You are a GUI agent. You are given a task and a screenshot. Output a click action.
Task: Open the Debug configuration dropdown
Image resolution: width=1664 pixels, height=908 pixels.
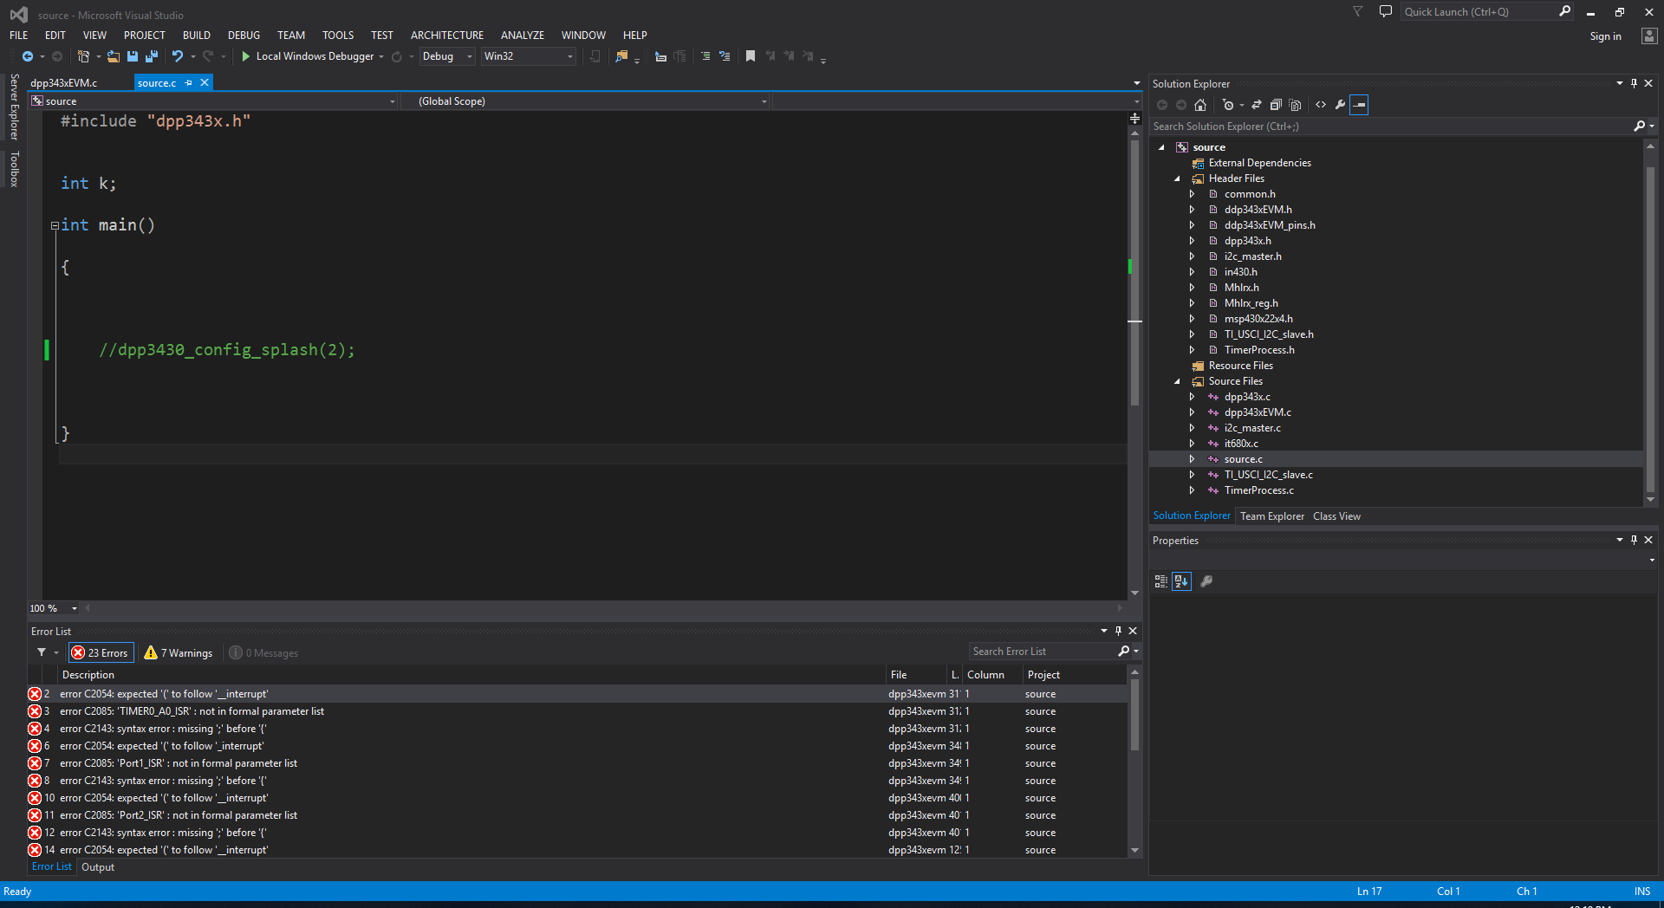click(447, 56)
